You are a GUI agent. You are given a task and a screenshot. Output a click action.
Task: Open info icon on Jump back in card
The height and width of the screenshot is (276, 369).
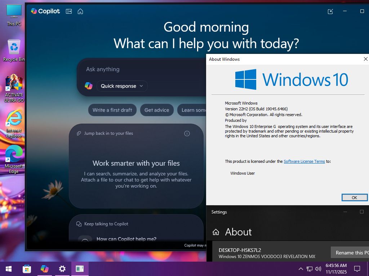tap(187, 134)
